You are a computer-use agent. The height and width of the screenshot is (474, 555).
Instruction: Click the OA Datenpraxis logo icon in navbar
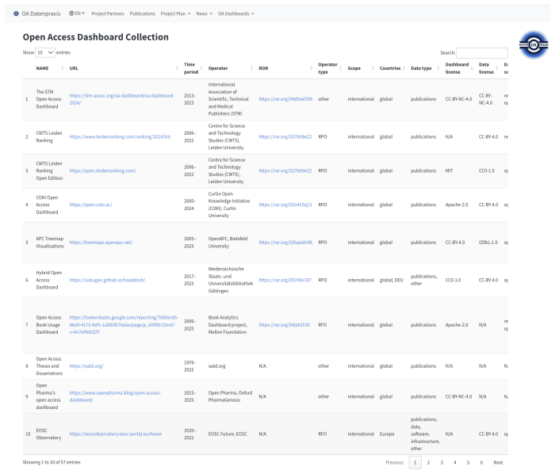(x=16, y=13)
